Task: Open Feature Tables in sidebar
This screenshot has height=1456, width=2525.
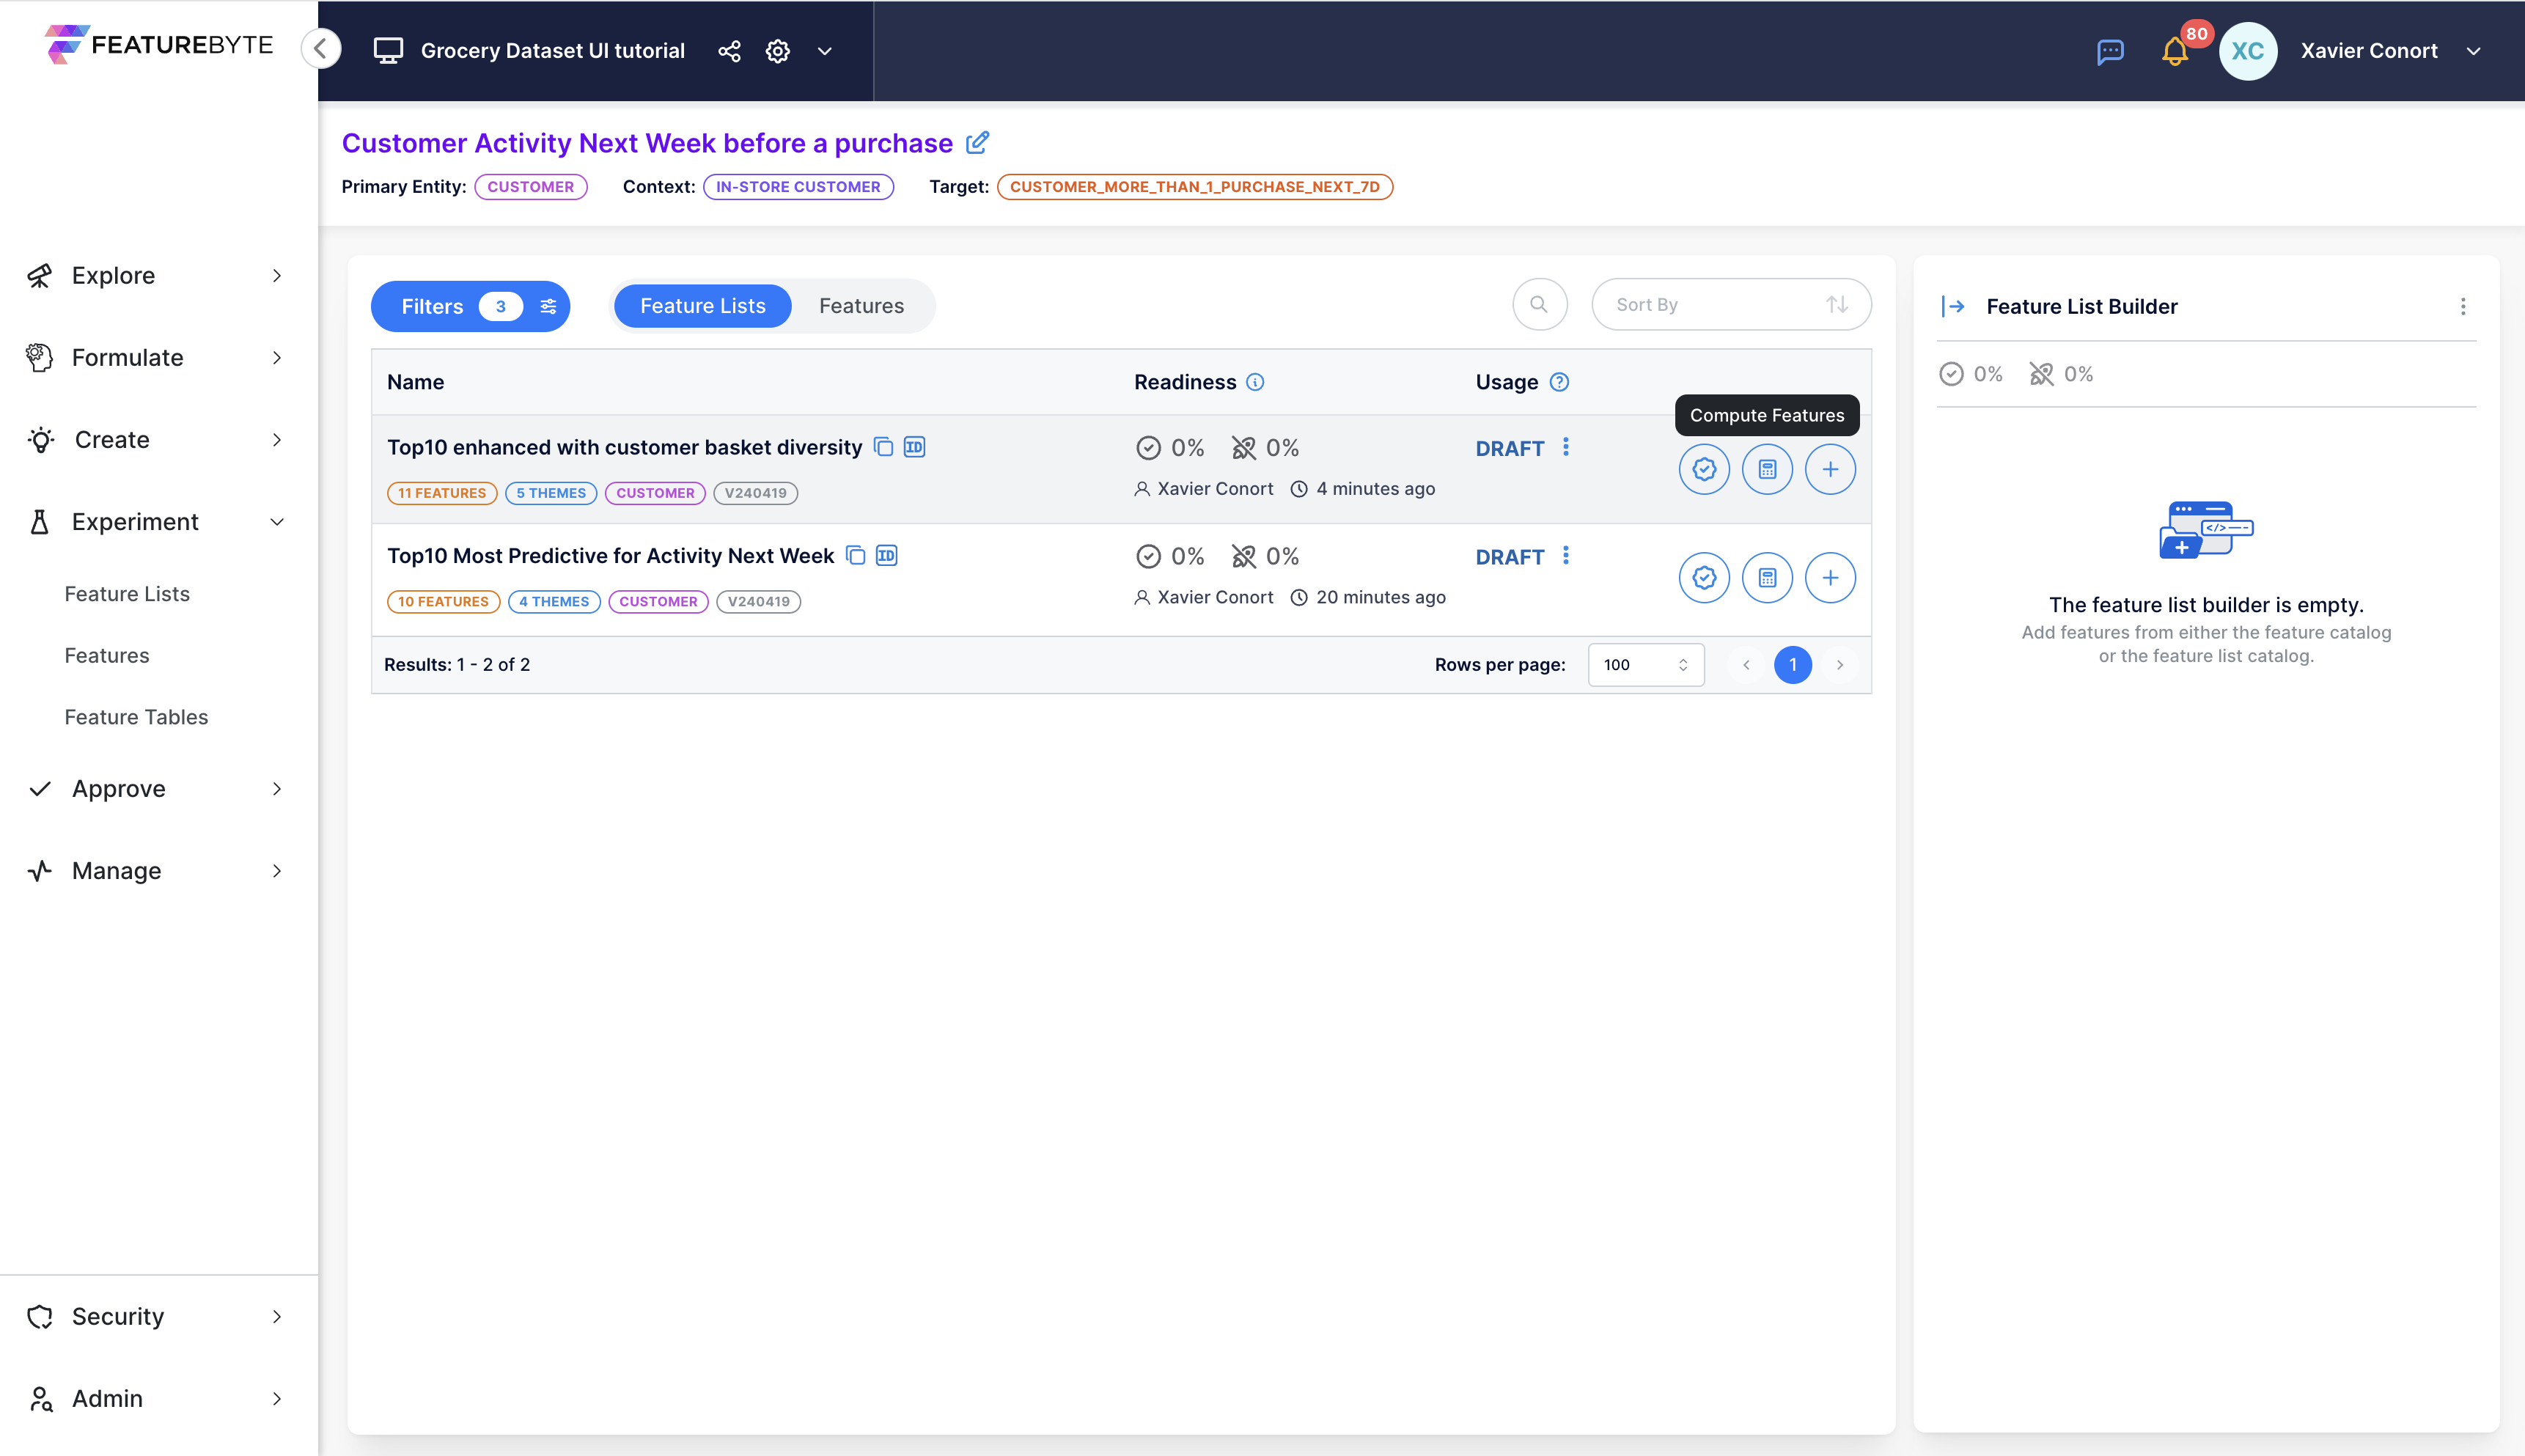Action: [136, 717]
